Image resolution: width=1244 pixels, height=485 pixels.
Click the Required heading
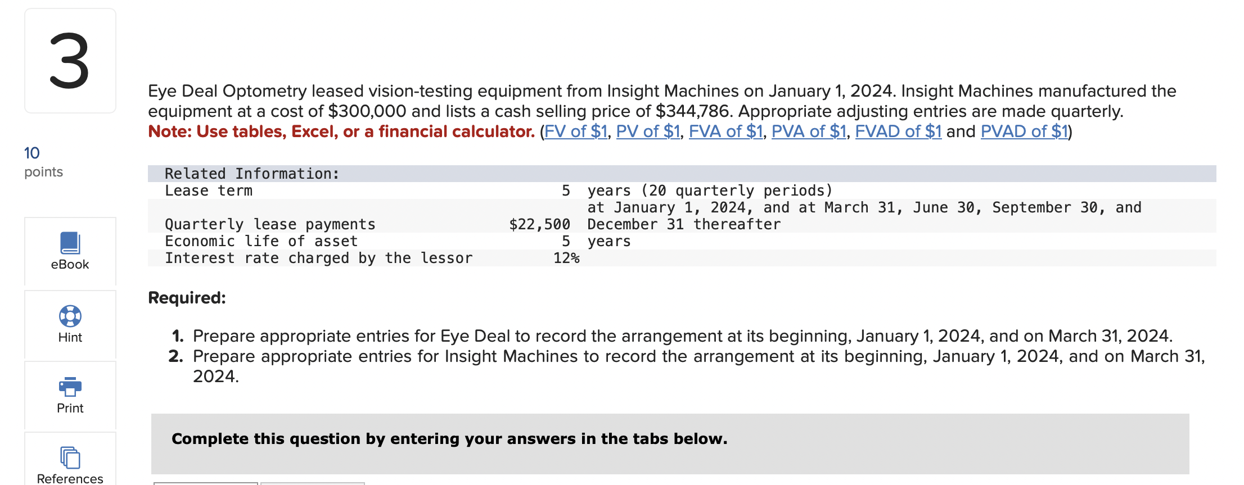tap(186, 298)
